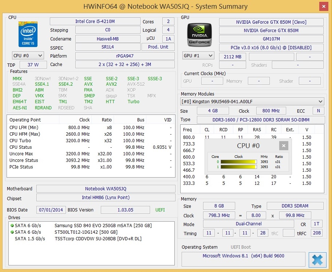
Task: Click the CR value 1T
Action: [x=317, y=224]
